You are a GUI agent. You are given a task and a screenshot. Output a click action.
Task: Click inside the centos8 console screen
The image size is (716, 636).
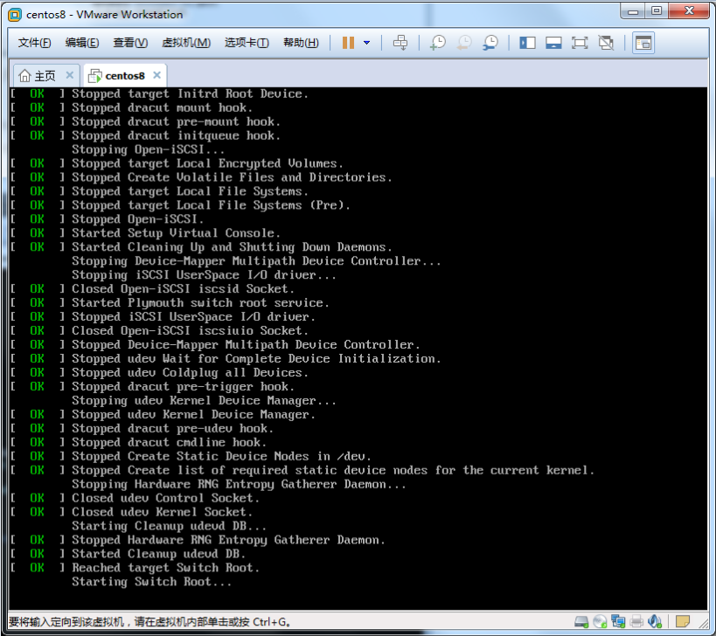coord(357,349)
